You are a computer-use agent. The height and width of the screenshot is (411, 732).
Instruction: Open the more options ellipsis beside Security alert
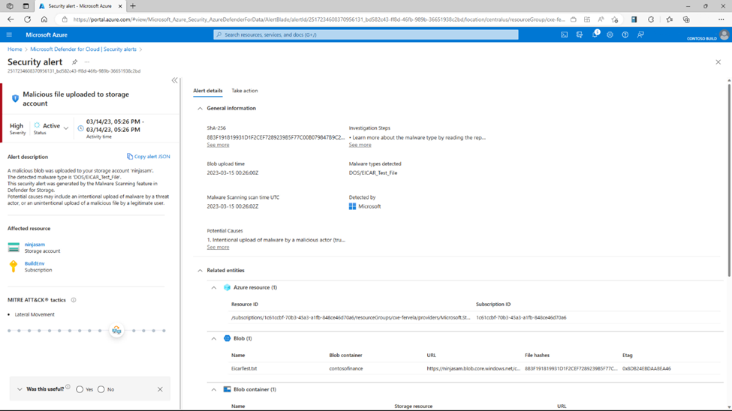(x=87, y=61)
